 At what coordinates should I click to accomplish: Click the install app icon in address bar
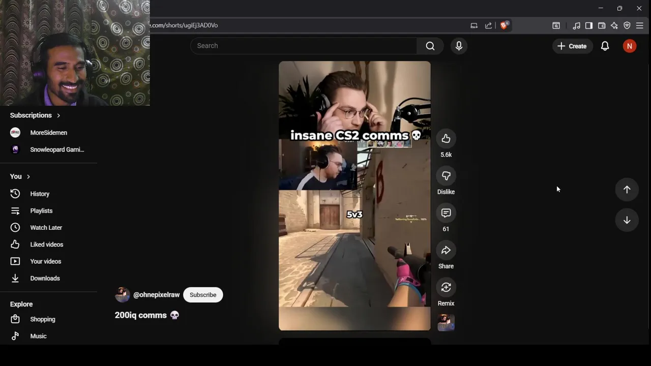pos(474,25)
